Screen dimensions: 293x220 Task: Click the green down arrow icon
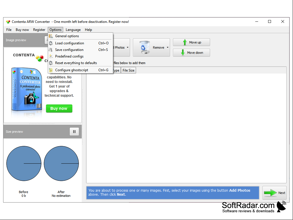coord(183,53)
